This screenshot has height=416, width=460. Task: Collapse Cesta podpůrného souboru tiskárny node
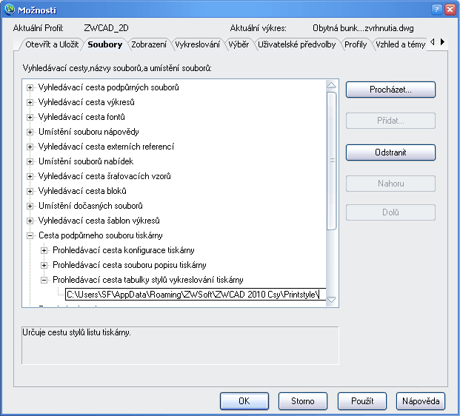pos(30,235)
